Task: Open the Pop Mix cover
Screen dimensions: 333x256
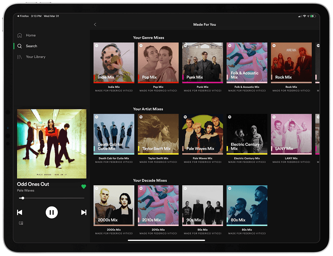Action: pos(158,63)
